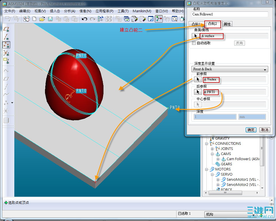The height and width of the screenshot is (221, 276).
Task: Select the datum point tool
Action: coord(6,103)
